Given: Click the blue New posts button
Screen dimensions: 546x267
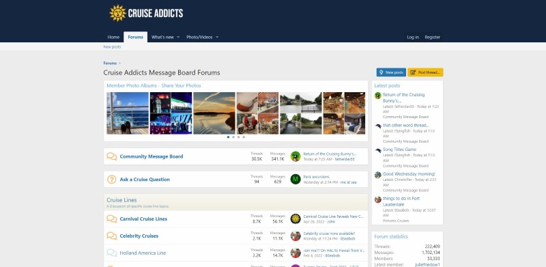Looking at the screenshot, I should click(x=391, y=72).
